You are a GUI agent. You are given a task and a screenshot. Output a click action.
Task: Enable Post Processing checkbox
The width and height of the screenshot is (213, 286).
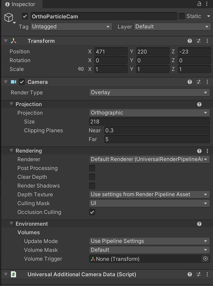(92, 168)
